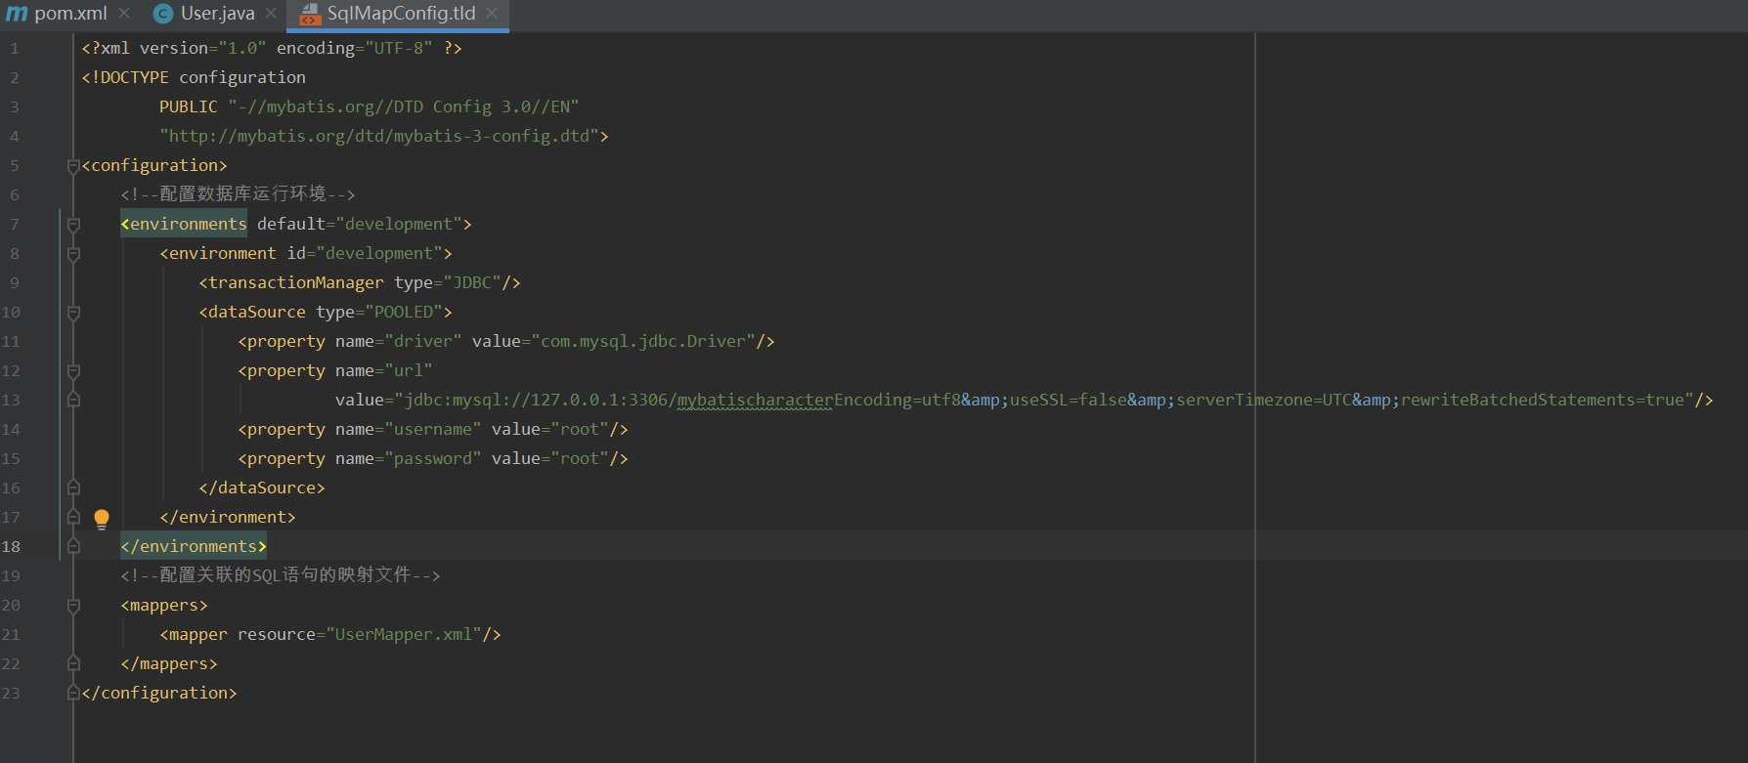Close the User.java tab
The image size is (1748, 763).
271,14
